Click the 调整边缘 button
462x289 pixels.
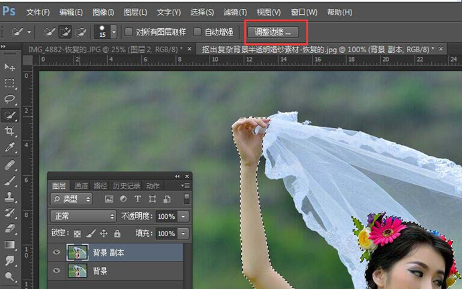tap(273, 32)
